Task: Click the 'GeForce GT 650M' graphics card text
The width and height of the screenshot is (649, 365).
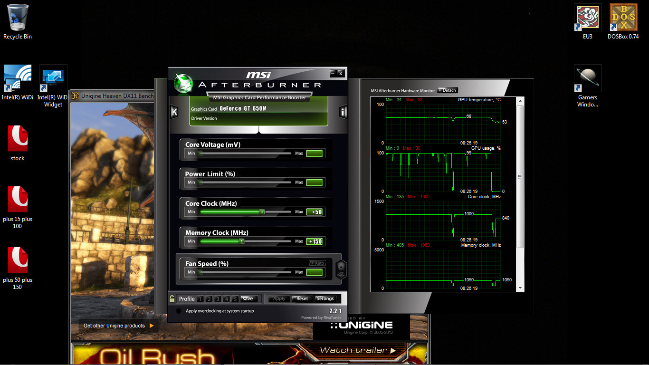Action: (x=243, y=109)
